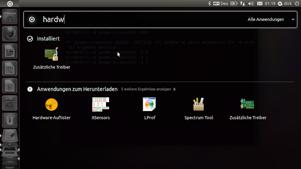
Task: Open the battery status indicator
Action: 234,3
